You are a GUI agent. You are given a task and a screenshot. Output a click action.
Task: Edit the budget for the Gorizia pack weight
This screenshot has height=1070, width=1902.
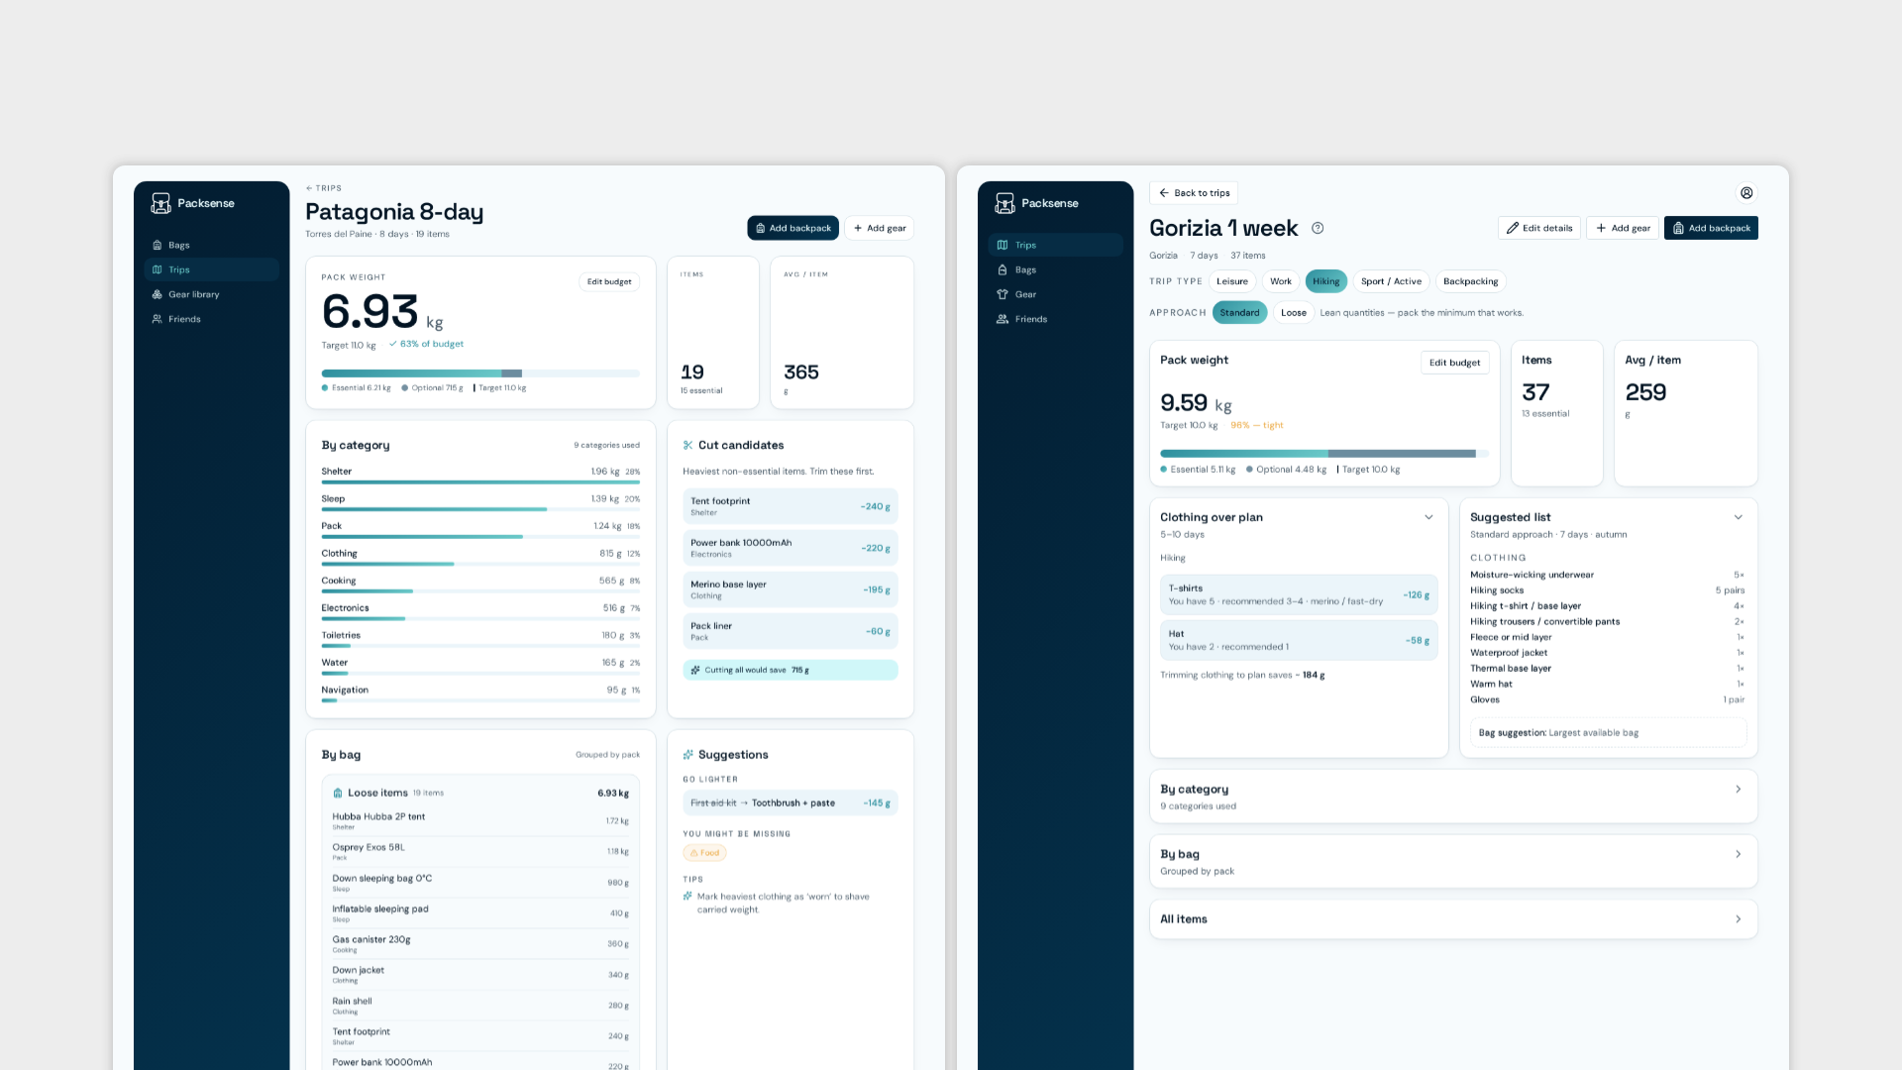click(x=1454, y=363)
